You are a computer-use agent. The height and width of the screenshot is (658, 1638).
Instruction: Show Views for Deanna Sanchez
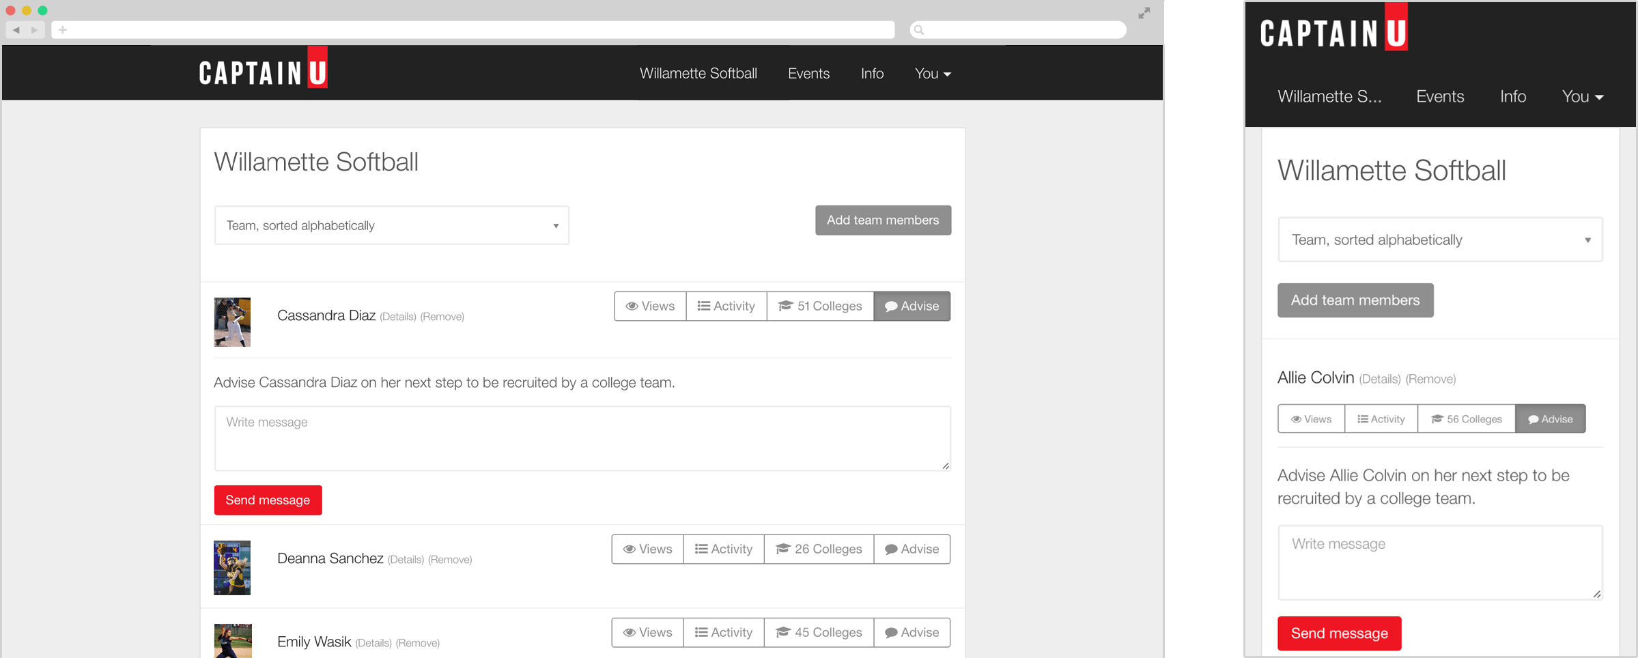pyautogui.click(x=647, y=549)
